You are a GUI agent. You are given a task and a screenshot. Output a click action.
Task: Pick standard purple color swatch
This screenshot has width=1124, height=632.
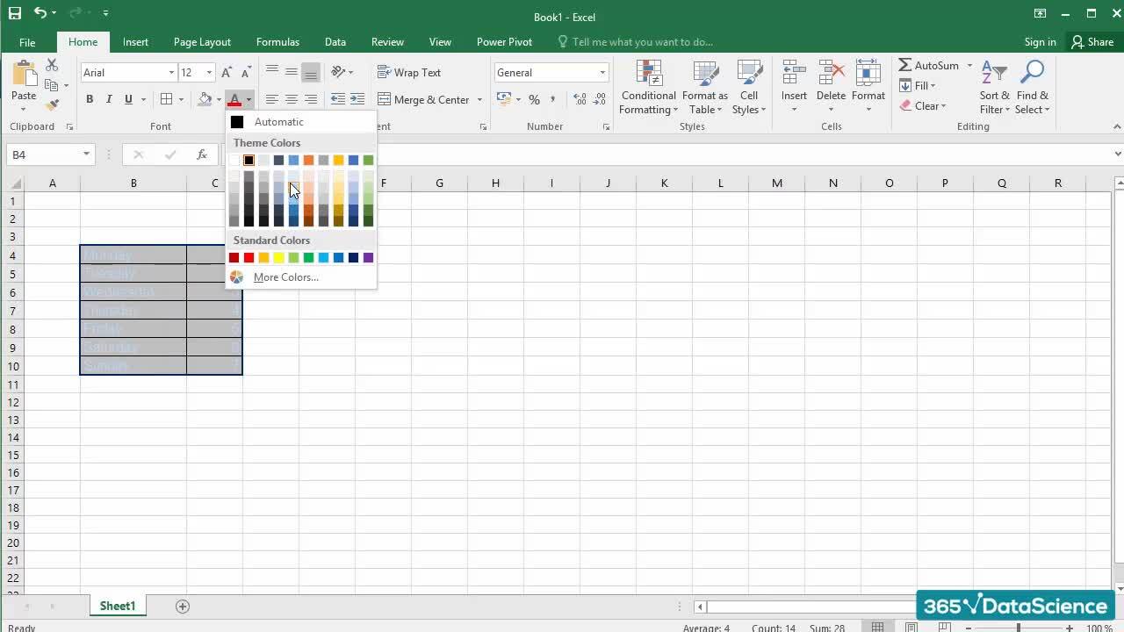(368, 257)
